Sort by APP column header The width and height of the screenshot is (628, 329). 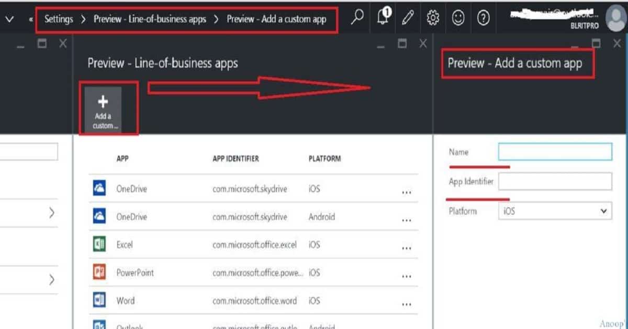(x=122, y=159)
